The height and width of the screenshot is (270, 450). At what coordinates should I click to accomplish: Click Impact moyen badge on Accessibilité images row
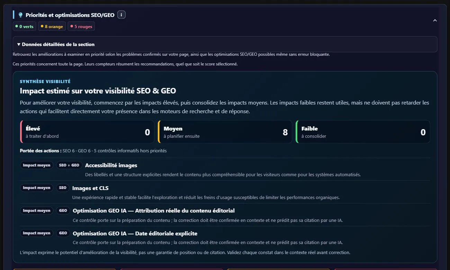[37, 165]
